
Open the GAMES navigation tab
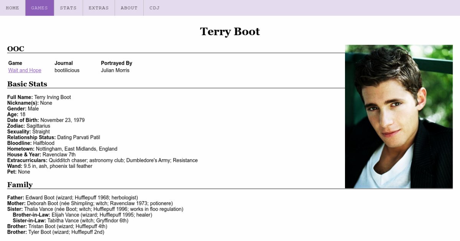39,8
